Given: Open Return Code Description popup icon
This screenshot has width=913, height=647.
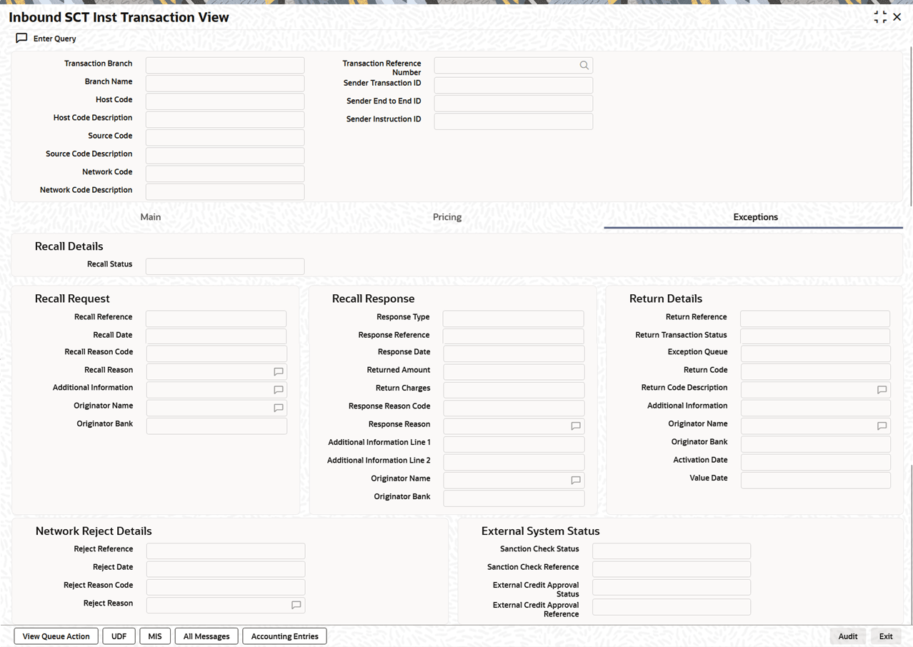Looking at the screenshot, I should pyautogui.click(x=882, y=390).
